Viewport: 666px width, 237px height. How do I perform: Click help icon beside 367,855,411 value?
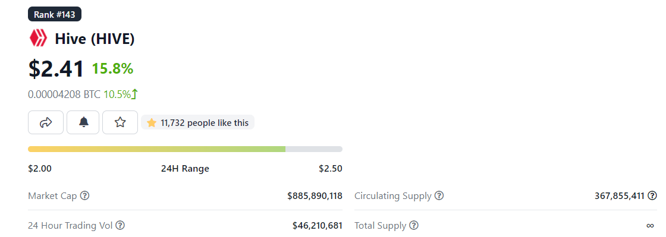652,196
